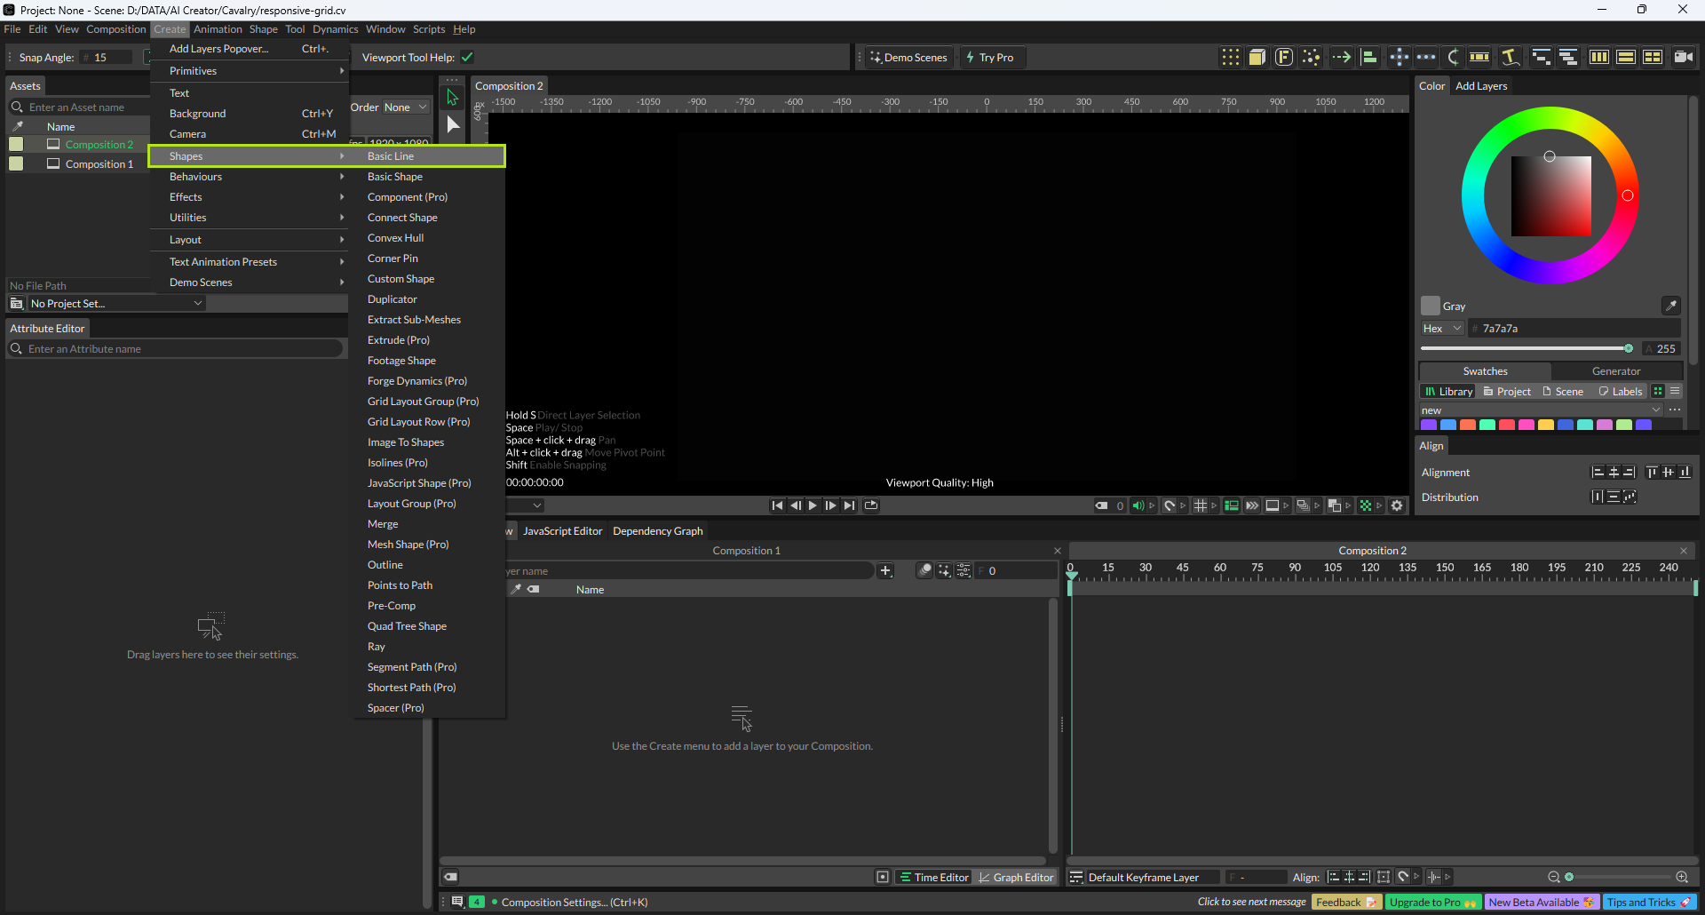Switch to the Dependency Graph tab

(657, 531)
